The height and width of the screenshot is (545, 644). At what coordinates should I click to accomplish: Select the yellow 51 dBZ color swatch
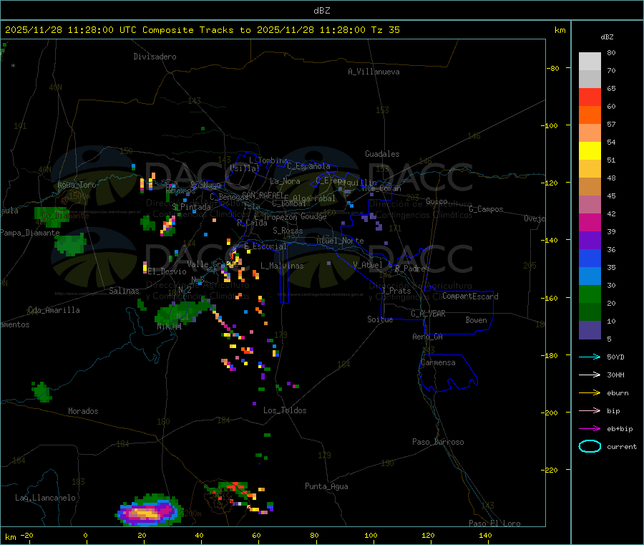(x=590, y=151)
